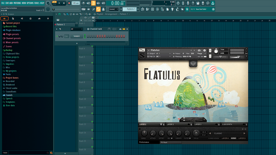Screen dimensions: 276x155
Task: Open the Purge dropdown menu
Action: pos(202,54)
